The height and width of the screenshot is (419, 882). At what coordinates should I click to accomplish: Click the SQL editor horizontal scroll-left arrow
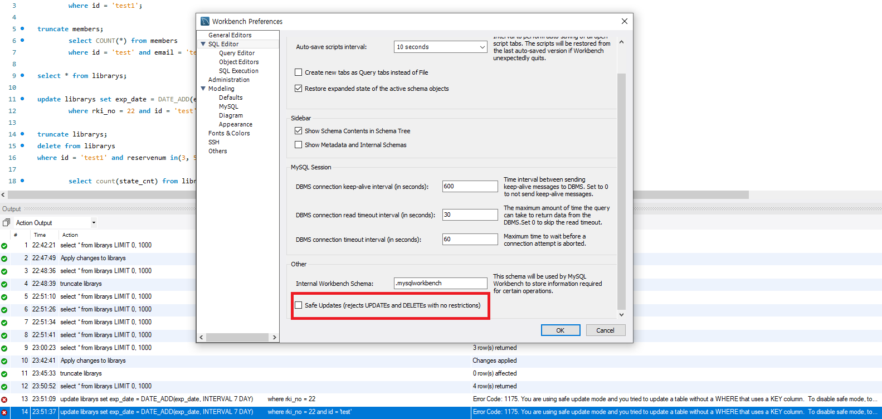[x=3, y=195]
